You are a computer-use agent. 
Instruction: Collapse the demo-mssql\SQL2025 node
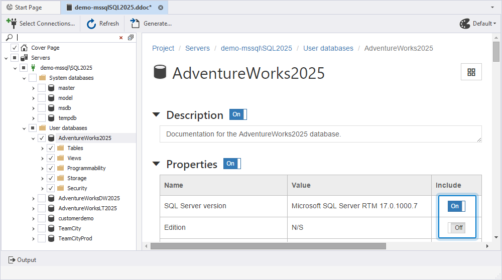pos(15,68)
